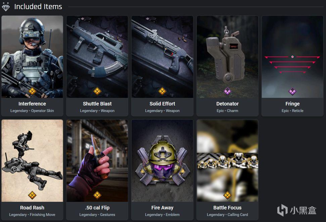
Task: Click the watermark logo in bottom corner
Action: 297,210
